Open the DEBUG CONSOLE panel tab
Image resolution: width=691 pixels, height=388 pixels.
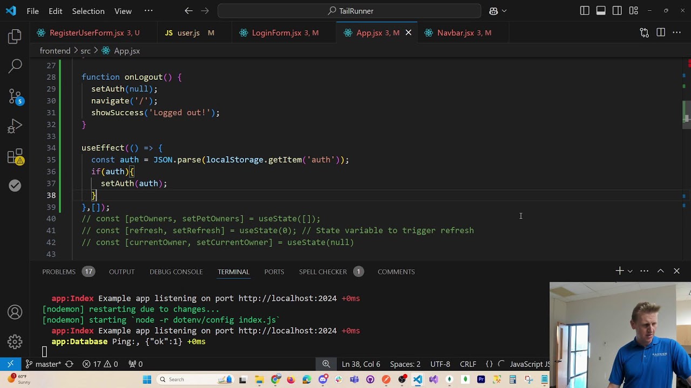[x=176, y=272]
